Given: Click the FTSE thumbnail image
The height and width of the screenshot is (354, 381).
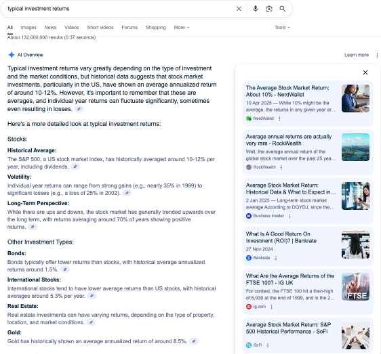Looking at the screenshot, I should pos(355,287).
